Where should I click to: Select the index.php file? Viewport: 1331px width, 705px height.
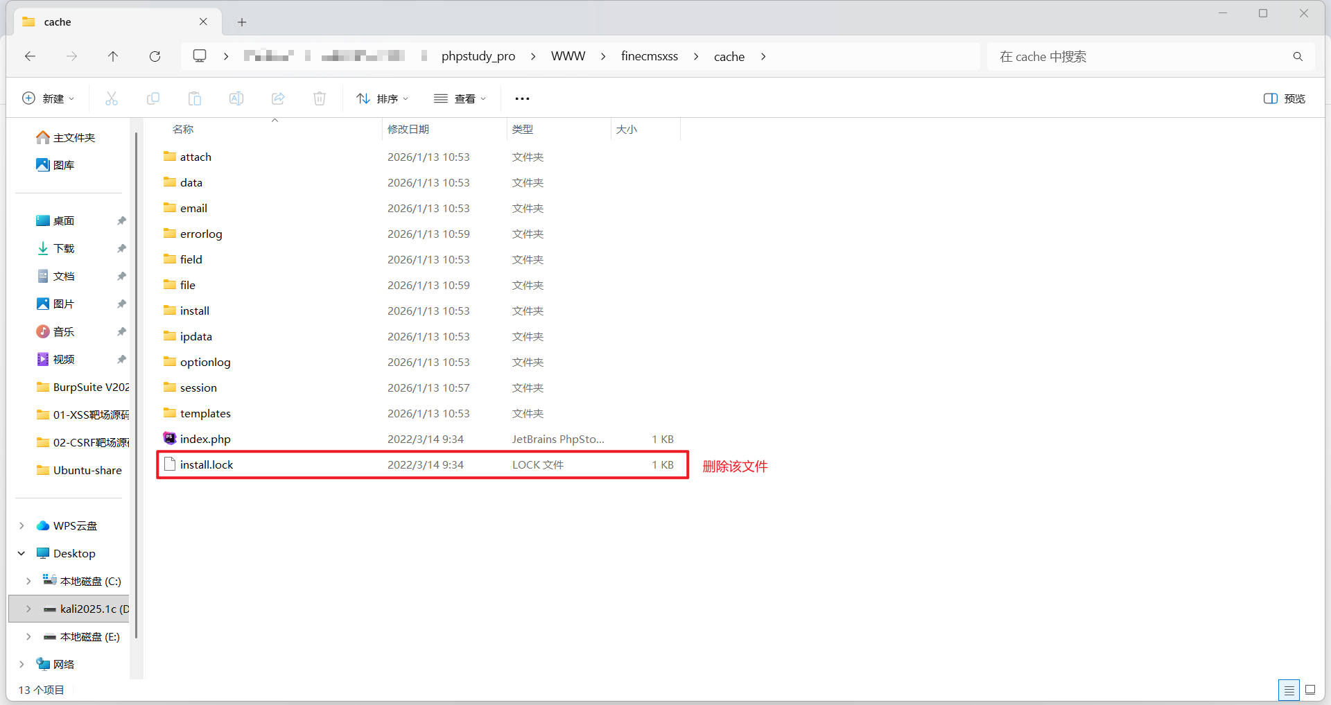click(x=419, y=439)
